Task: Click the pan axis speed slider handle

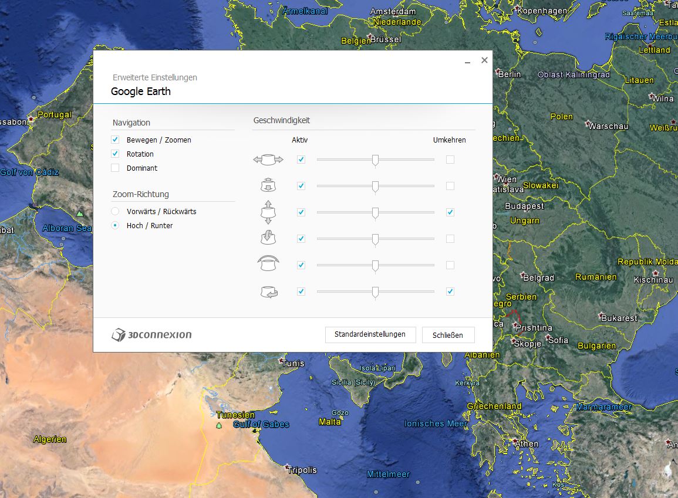Action: 375,160
